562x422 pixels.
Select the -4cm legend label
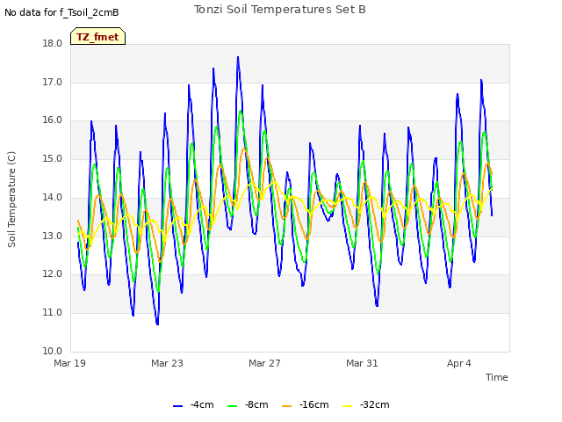click(x=202, y=404)
